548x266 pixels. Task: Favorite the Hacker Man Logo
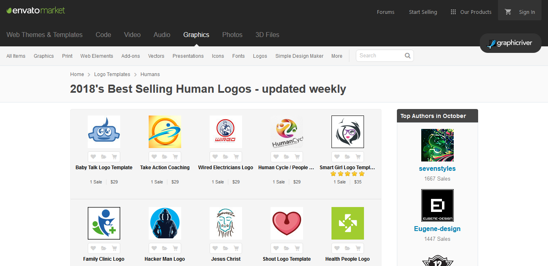pos(154,249)
